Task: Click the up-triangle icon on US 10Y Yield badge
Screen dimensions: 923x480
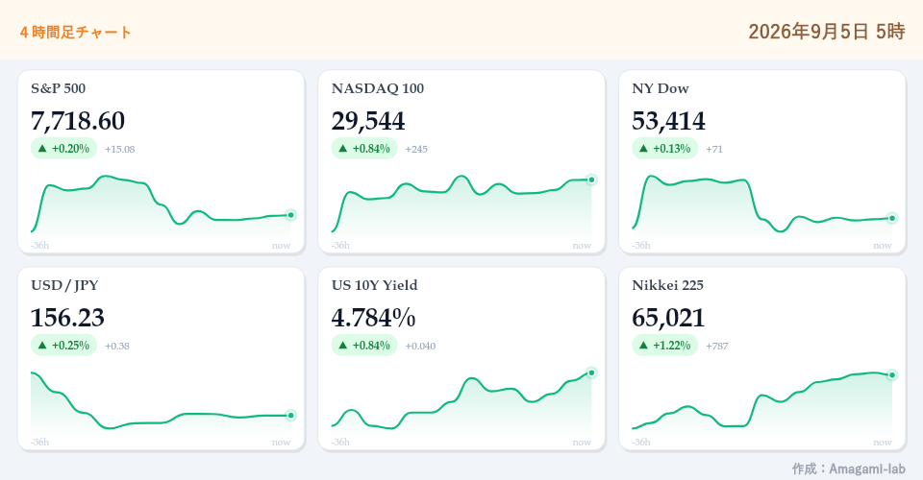Action: pos(343,346)
